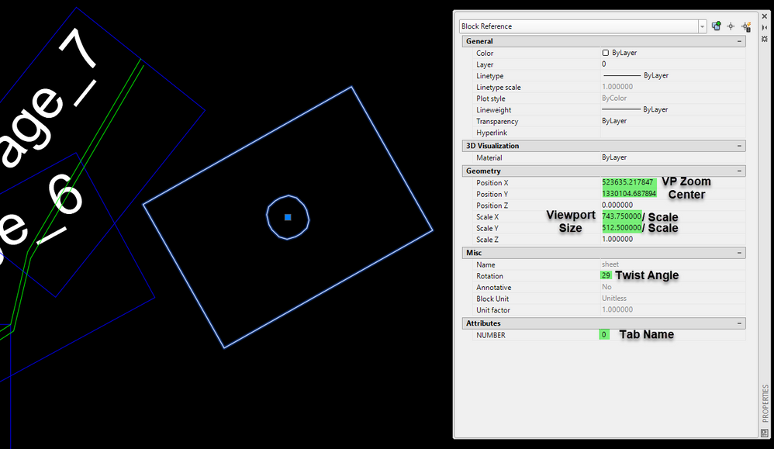Toggle the PICKADD value icon
Screen dimensions: 774x449
(717, 26)
